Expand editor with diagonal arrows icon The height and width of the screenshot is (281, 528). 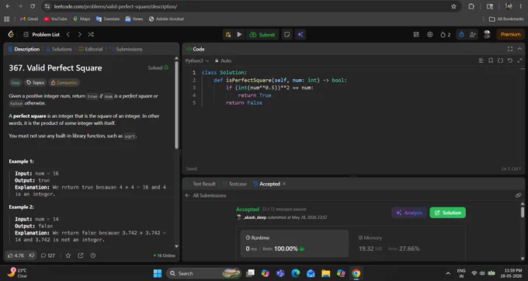tap(520, 61)
